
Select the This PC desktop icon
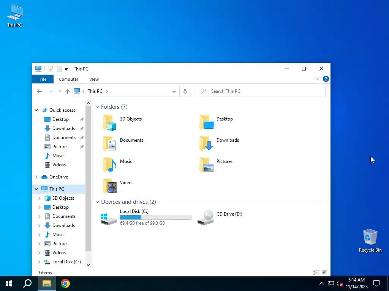[15, 16]
